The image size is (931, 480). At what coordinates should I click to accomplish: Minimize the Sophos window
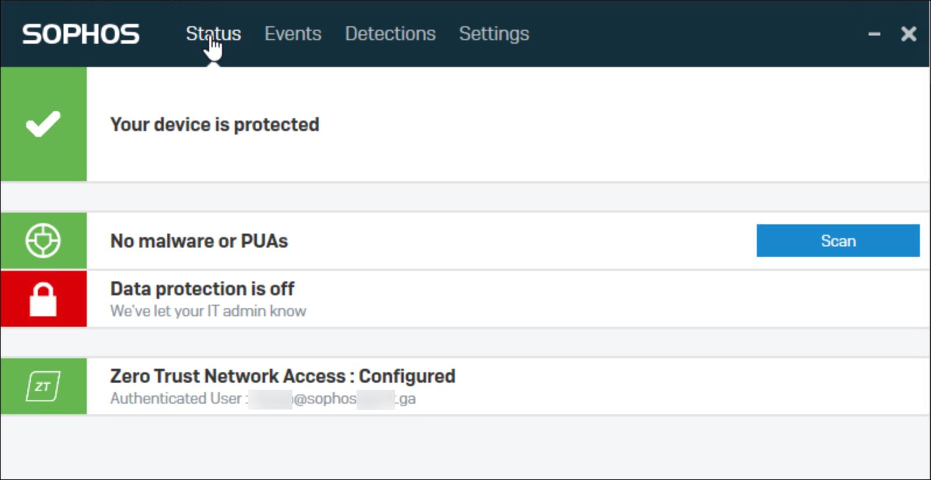(x=874, y=34)
